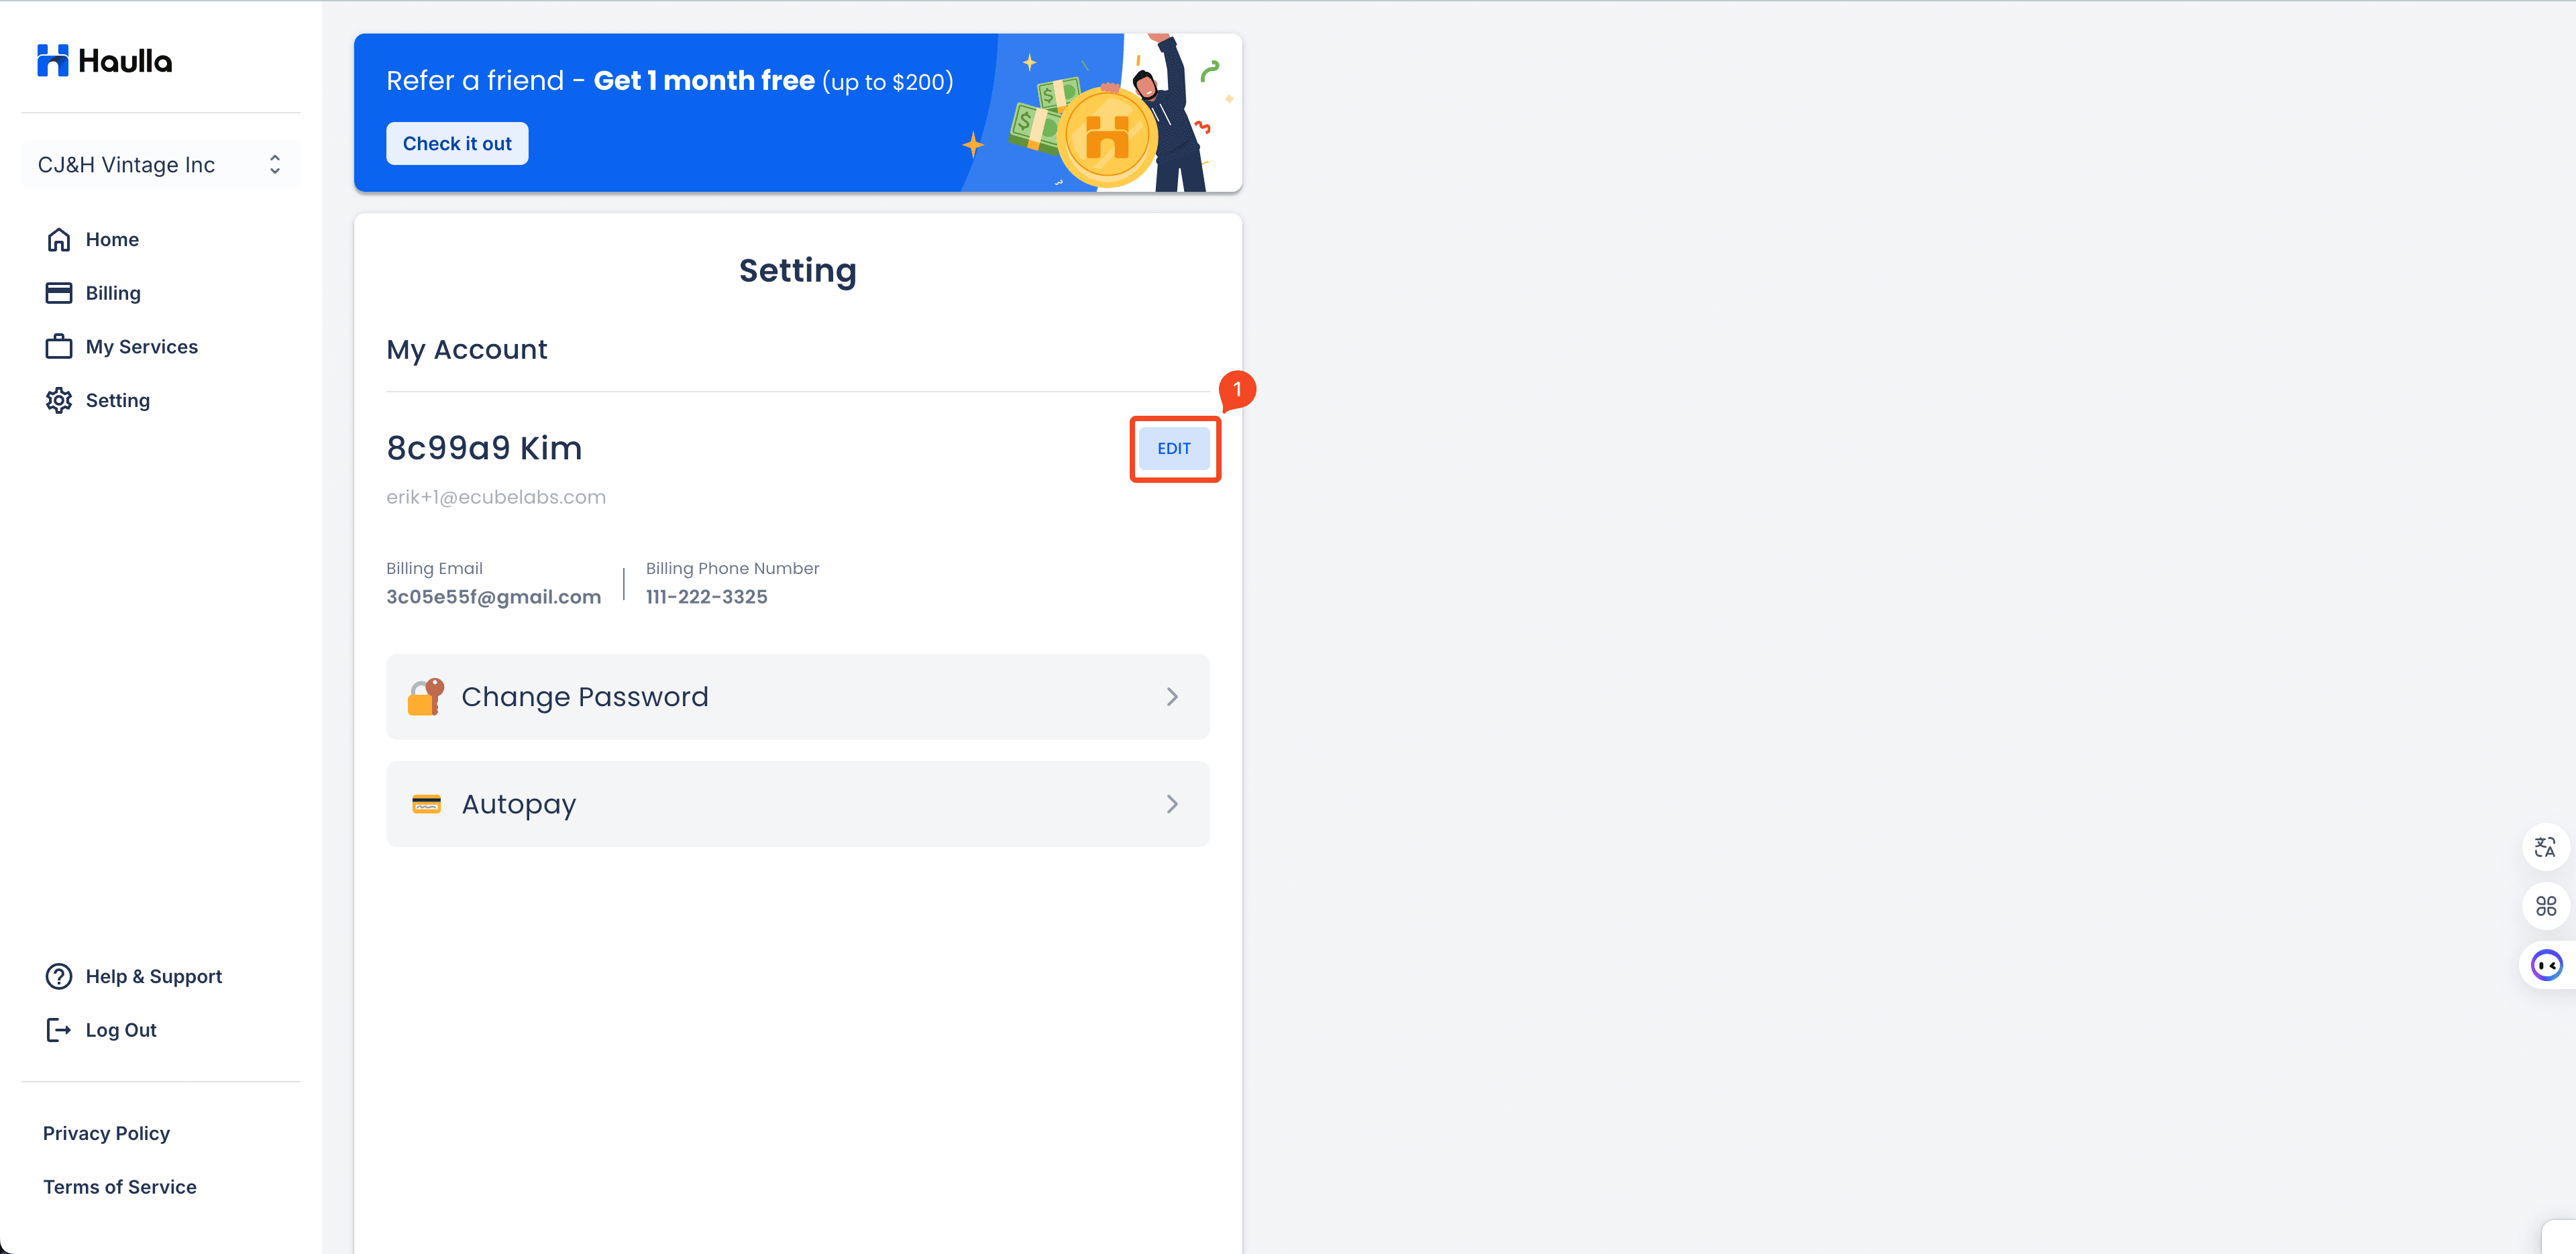Click the Home house icon
Image resolution: width=2576 pixels, height=1254 pixels.
click(59, 240)
